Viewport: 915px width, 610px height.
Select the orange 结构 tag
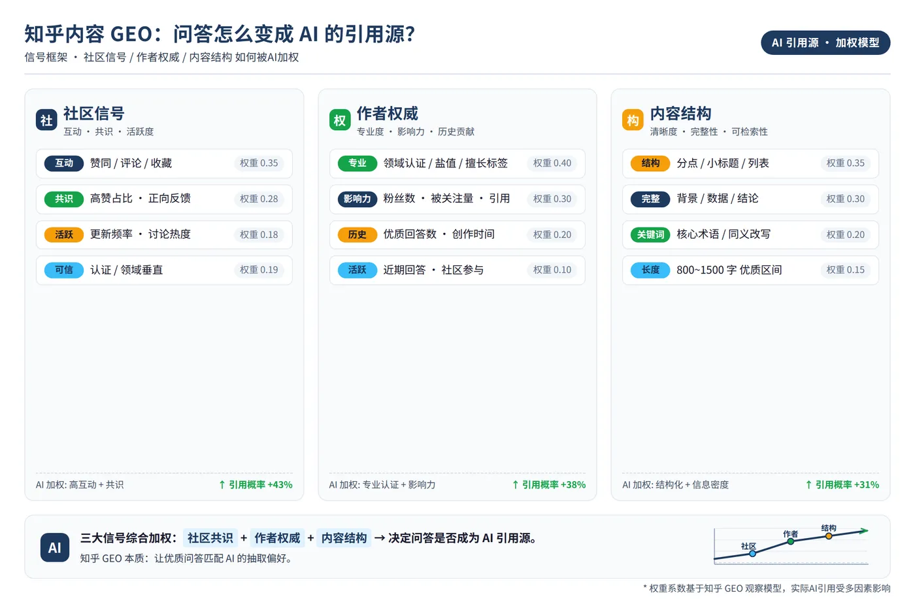click(650, 163)
